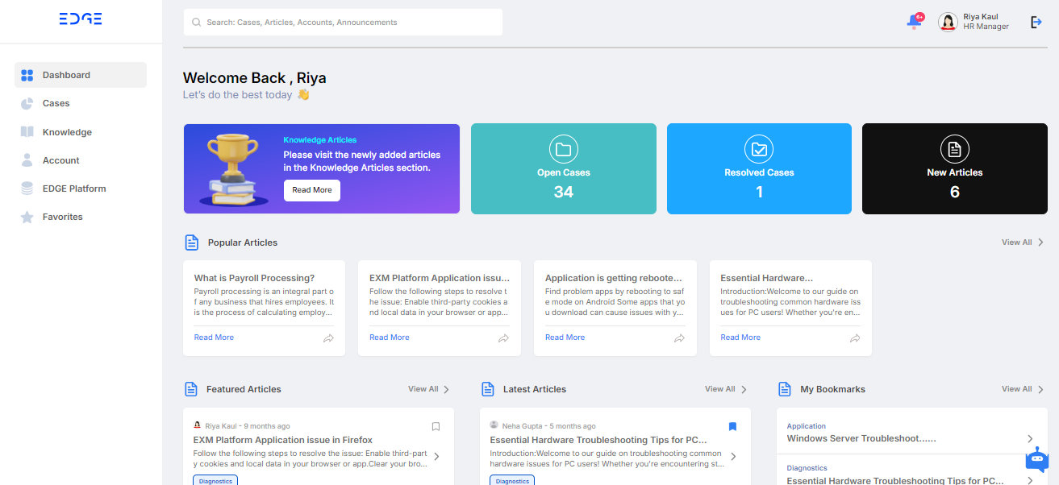Click Read More under Payroll Processing article

pos(213,337)
